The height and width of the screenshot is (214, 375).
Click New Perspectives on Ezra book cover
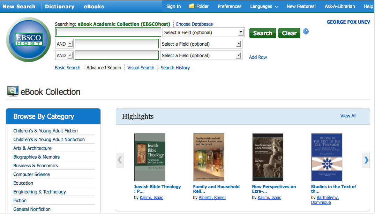[268, 158]
